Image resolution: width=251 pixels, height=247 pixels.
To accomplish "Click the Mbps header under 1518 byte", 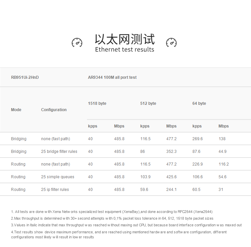I will click(119, 126).
